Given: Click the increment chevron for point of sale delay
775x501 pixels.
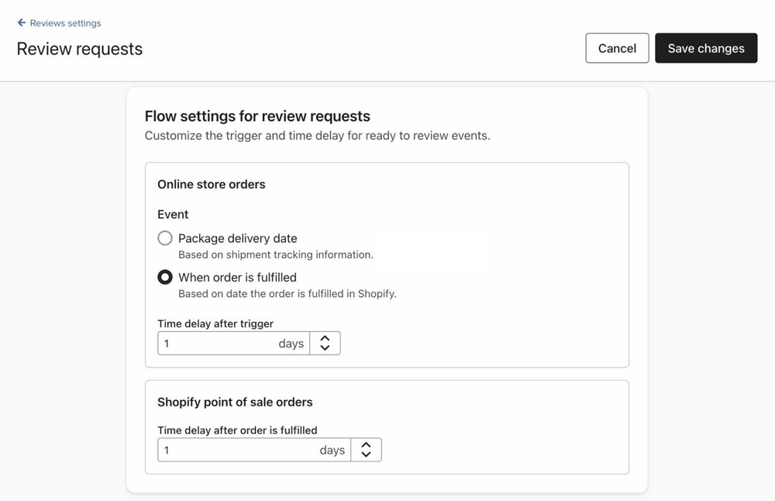Looking at the screenshot, I should click(x=366, y=445).
